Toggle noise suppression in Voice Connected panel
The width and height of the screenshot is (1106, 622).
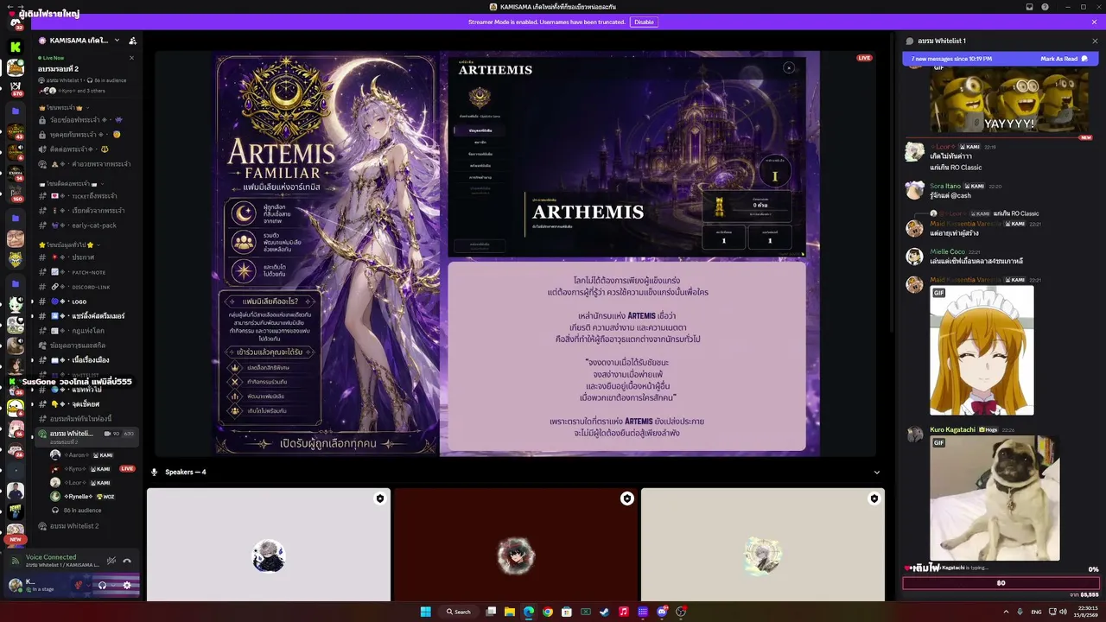[111, 561]
